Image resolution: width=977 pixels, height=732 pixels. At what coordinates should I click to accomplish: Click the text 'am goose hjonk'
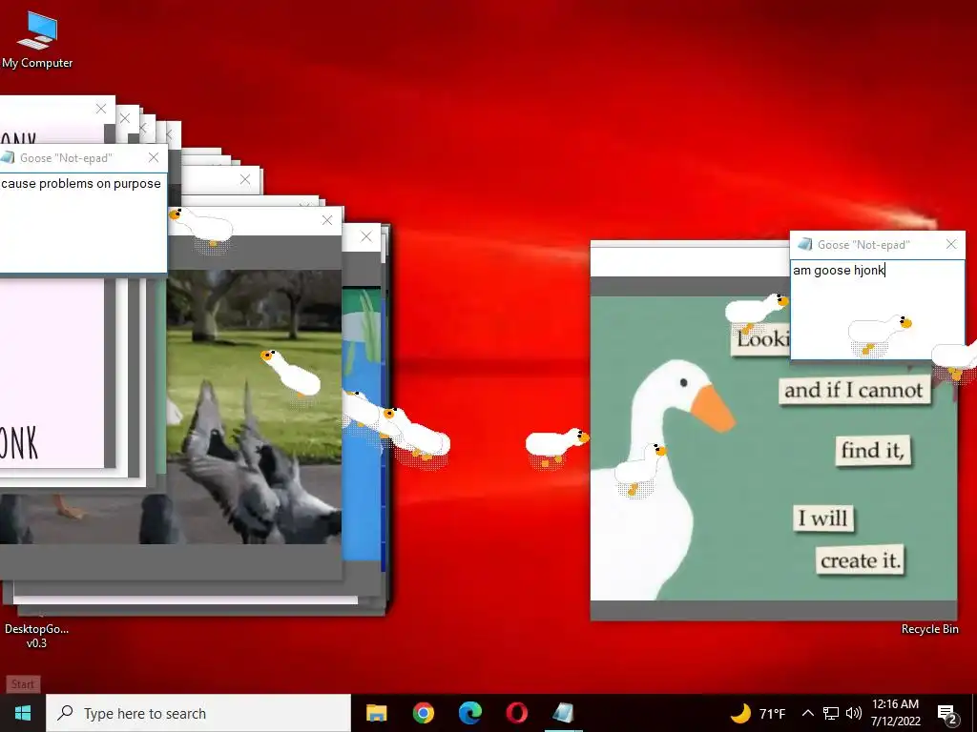click(x=839, y=270)
